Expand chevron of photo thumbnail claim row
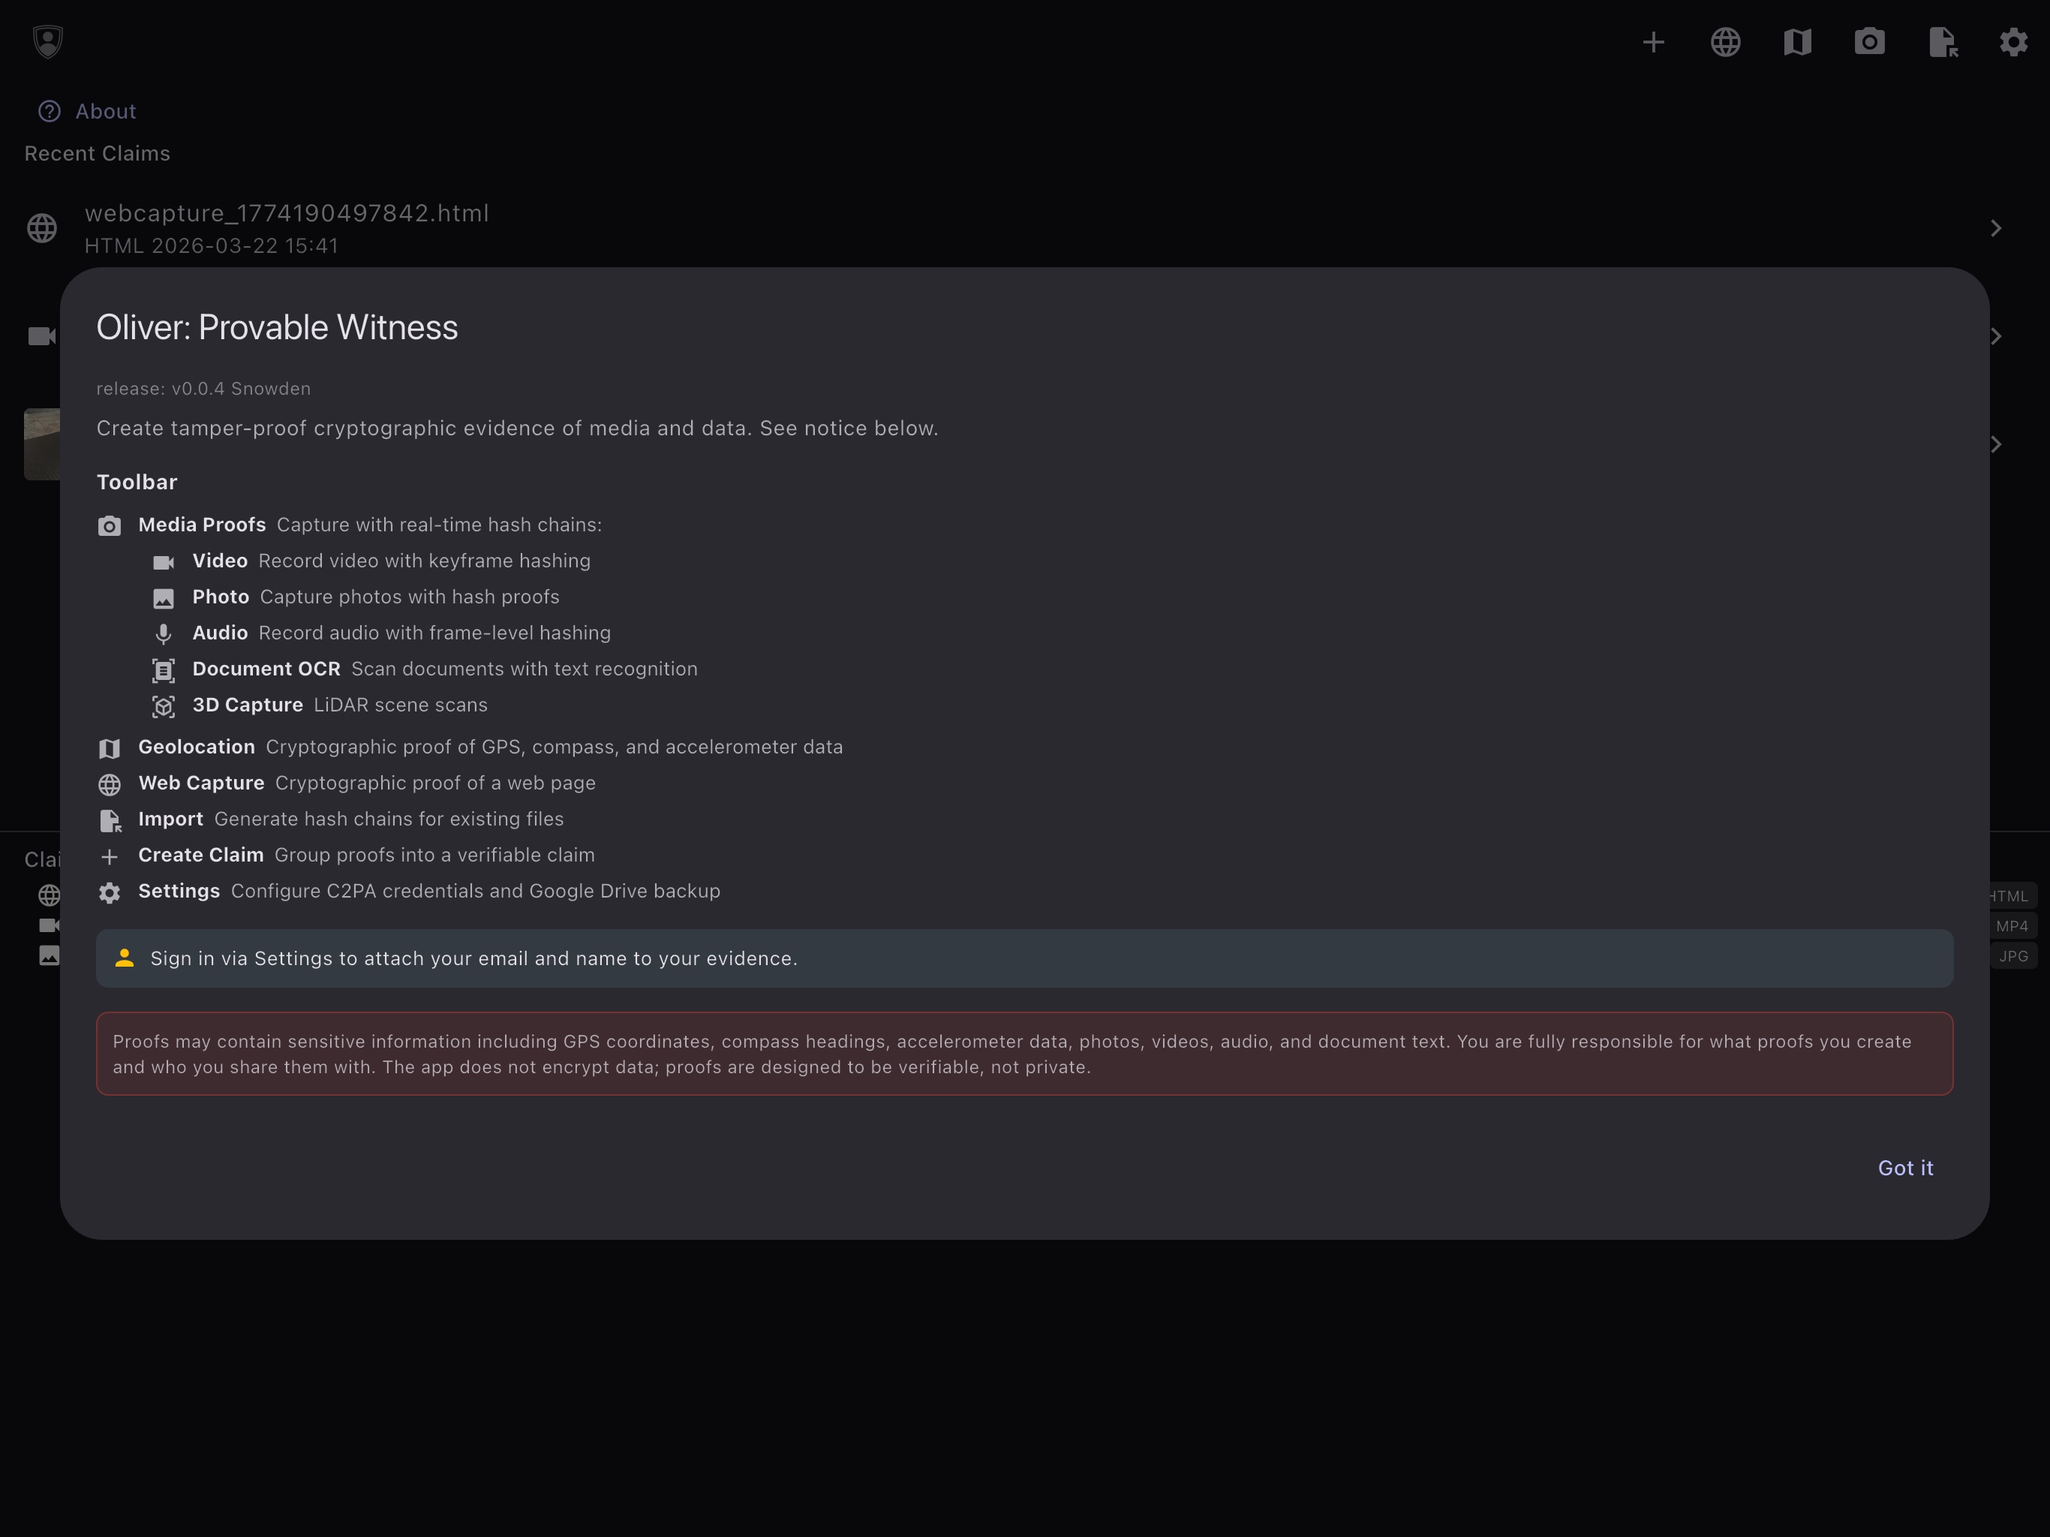The width and height of the screenshot is (2050, 1537). pyautogui.click(x=1996, y=445)
